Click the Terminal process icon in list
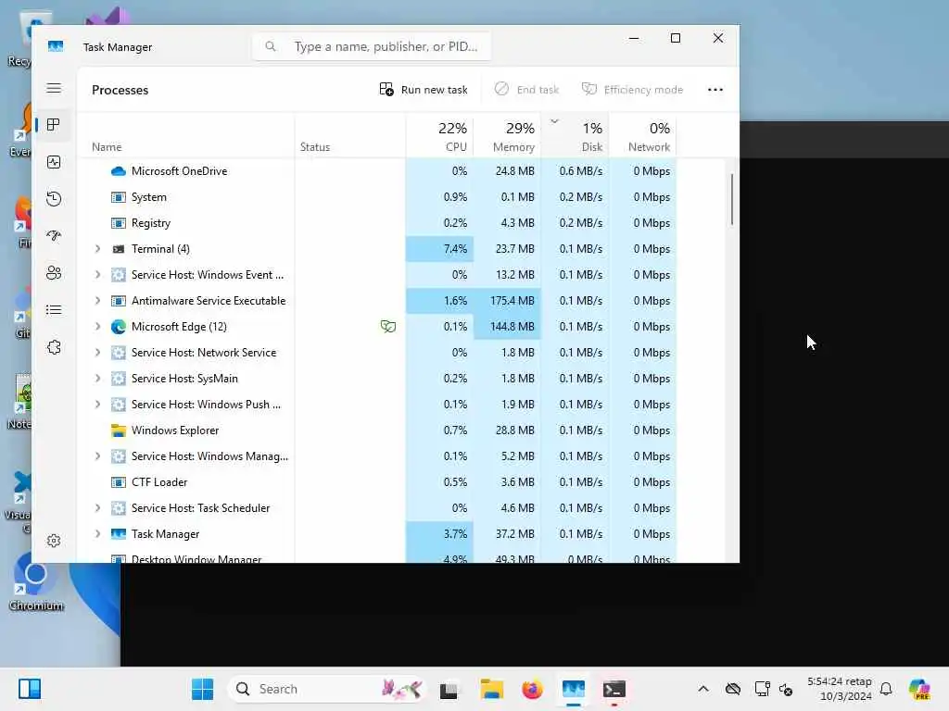This screenshot has width=949, height=711. coord(118,249)
